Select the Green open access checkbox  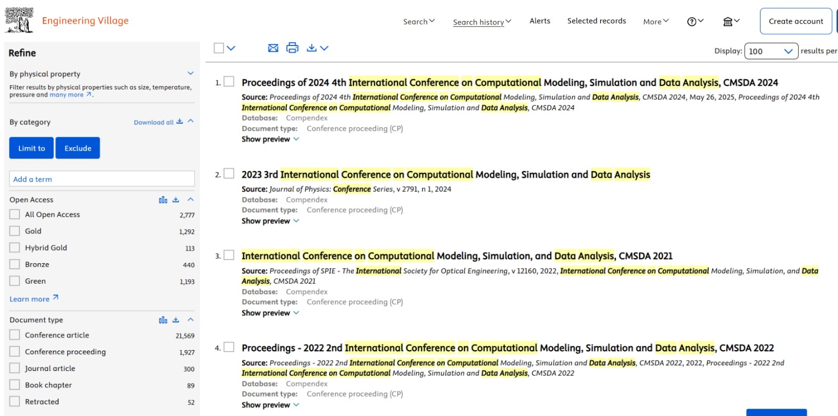point(15,281)
